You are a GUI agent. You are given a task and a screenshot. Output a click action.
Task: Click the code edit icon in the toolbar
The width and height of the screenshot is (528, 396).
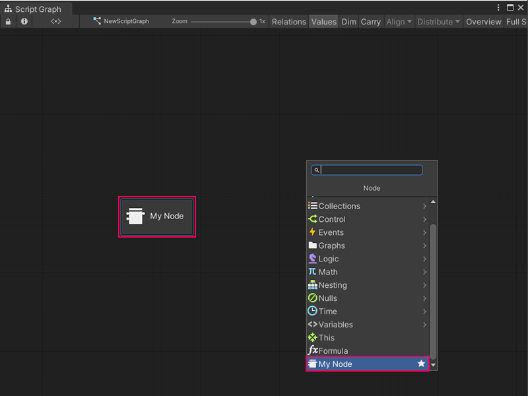(55, 21)
